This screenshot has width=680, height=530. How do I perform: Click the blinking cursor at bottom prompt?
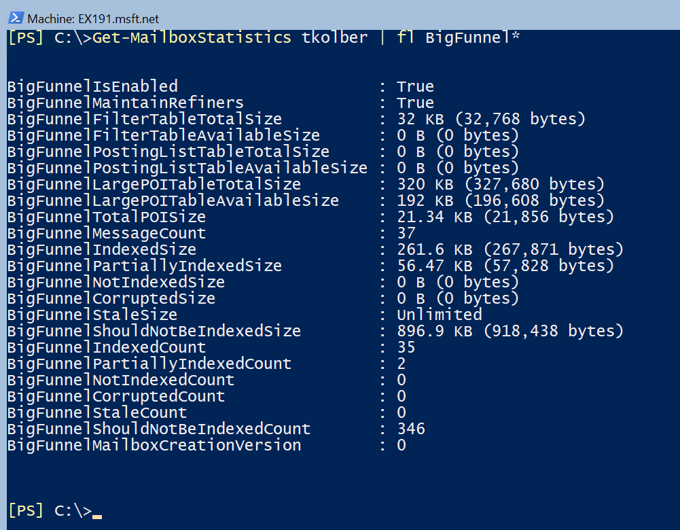click(x=97, y=516)
